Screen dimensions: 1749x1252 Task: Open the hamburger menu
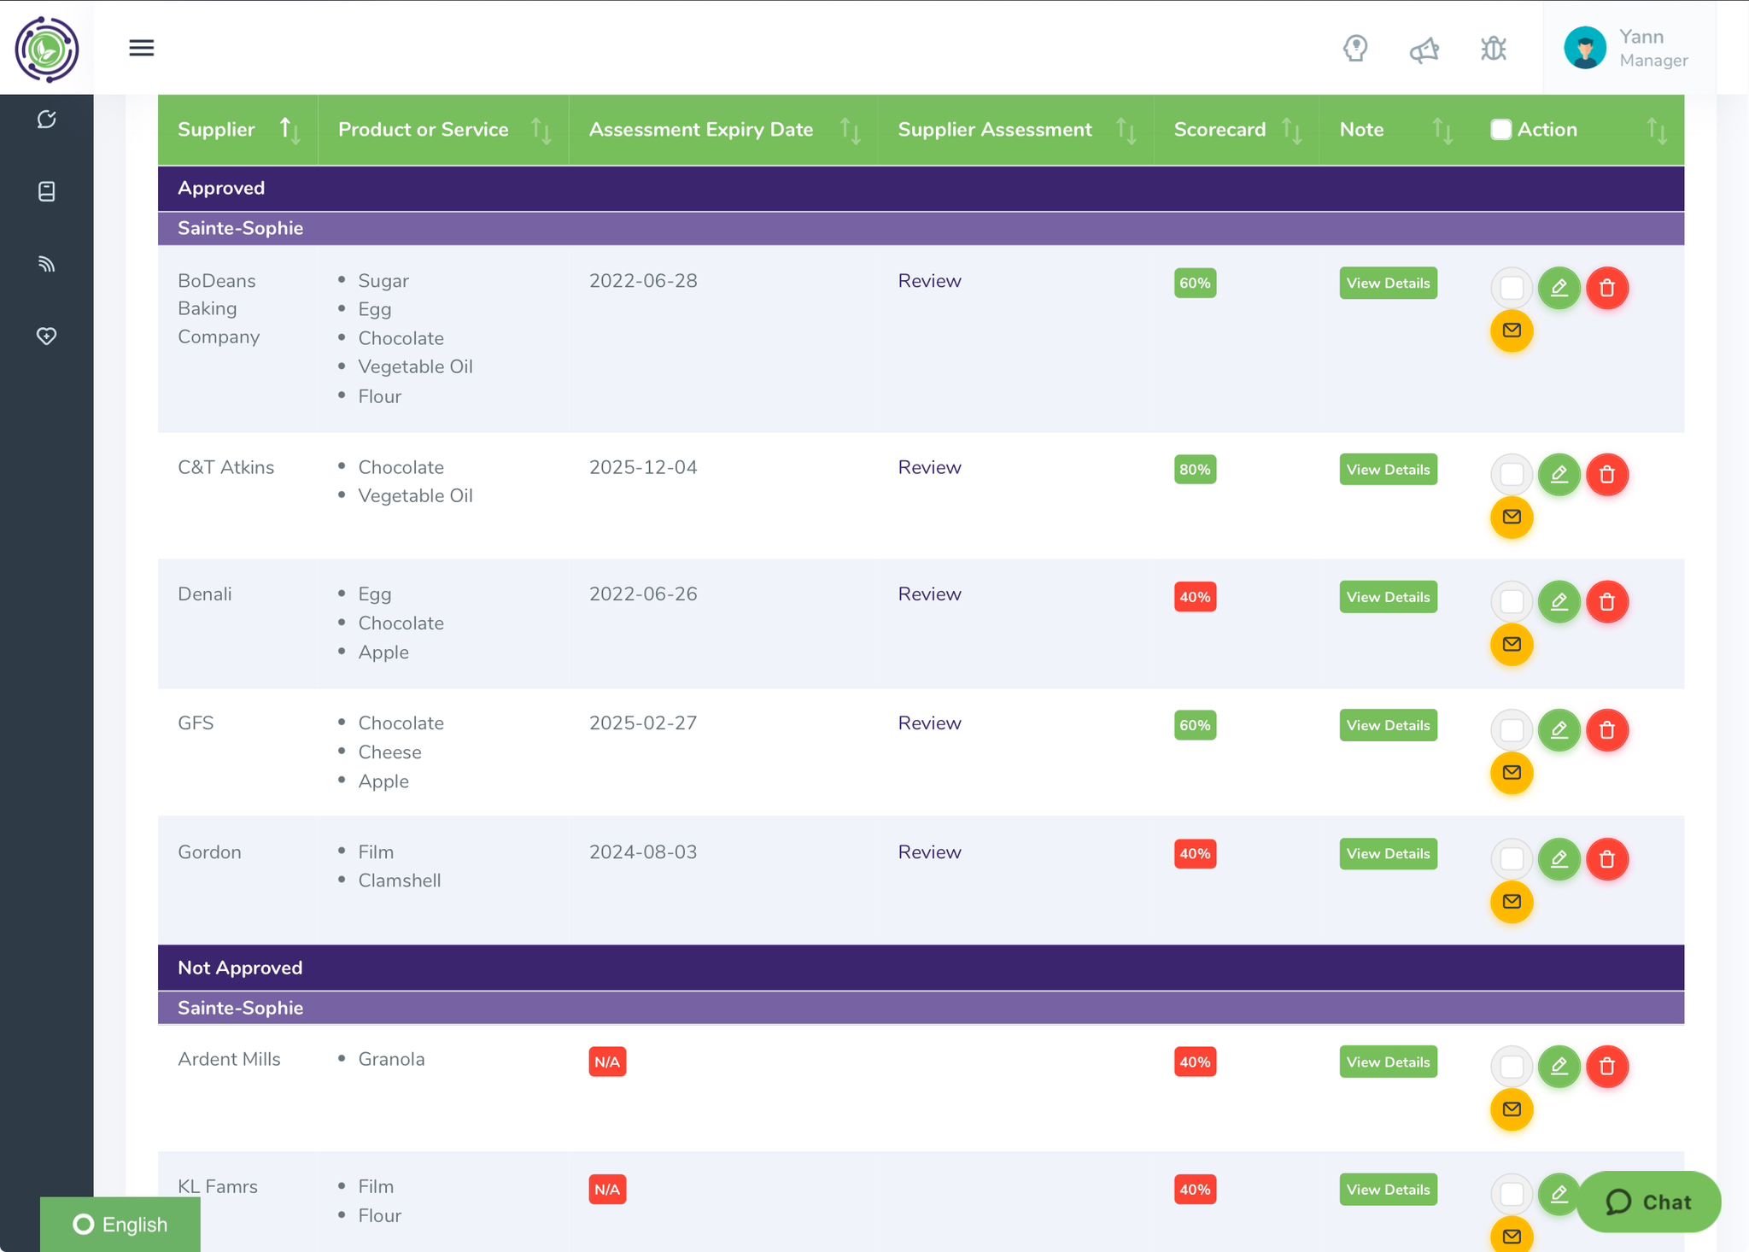click(141, 48)
